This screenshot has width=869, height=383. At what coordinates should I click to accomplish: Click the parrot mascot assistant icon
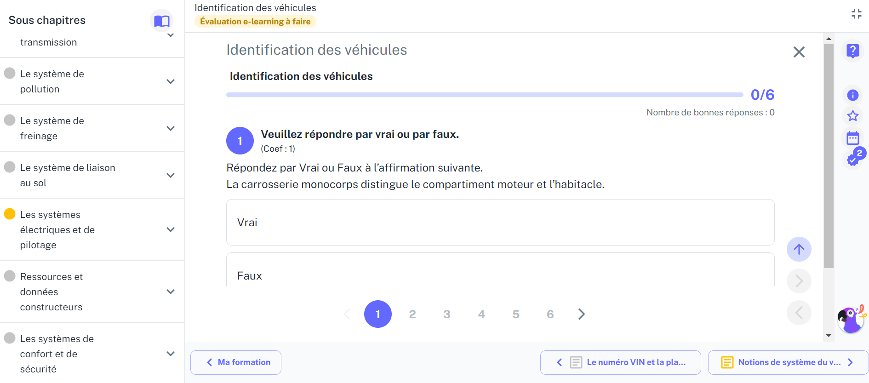(x=851, y=319)
